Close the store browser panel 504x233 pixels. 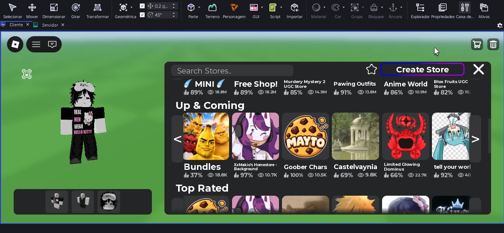pos(479,69)
